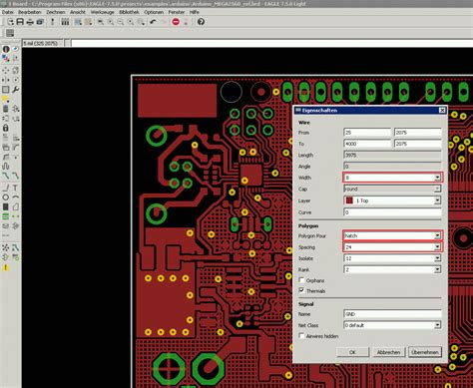Open the Bearbeiten menu
This screenshot has height=388, width=473.
pyautogui.click(x=30, y=12)
